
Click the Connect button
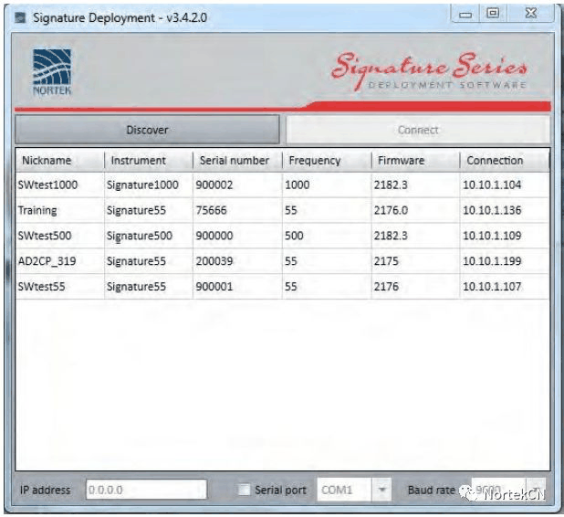tap(418, 130)
